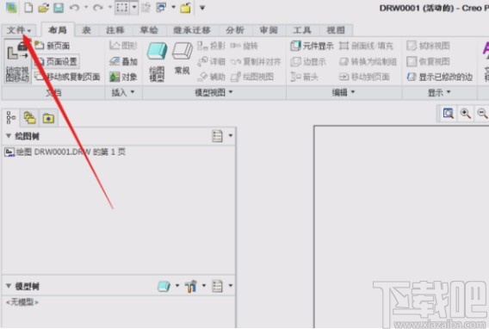Click the 绘图视图 drawing view button
This screenshot has width=489, height=329.
click(252, 77)
